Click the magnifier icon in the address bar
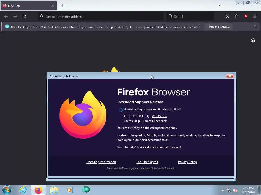261x195 pixels. [42, 16]
